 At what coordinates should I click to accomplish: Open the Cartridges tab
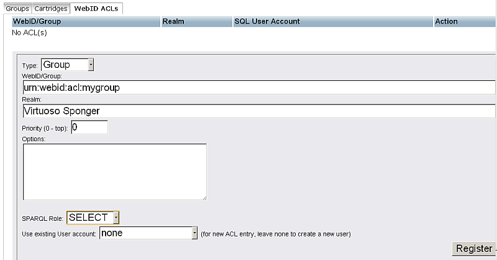(50, 9)
